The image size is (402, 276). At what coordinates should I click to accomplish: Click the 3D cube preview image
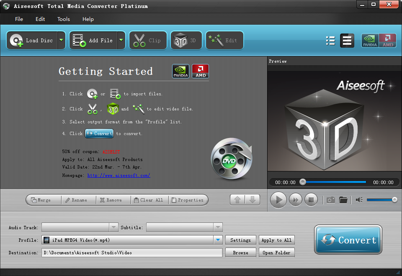point(325,129)
